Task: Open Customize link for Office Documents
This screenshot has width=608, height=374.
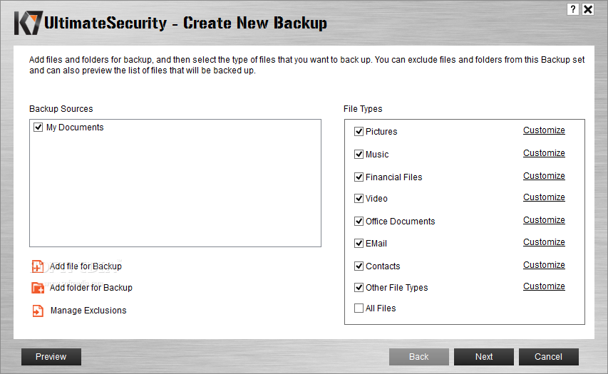Action: pos(544,220)
